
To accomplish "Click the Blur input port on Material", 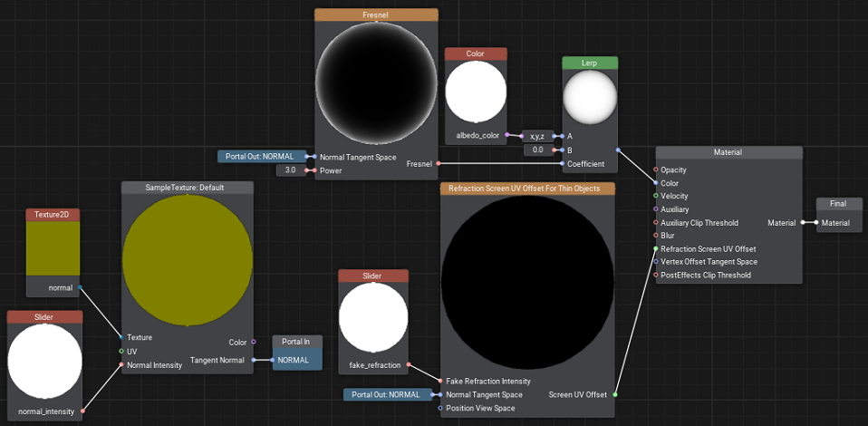I will click(656, 236).
